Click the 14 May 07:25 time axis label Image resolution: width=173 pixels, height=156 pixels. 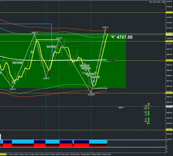point(106,154)
